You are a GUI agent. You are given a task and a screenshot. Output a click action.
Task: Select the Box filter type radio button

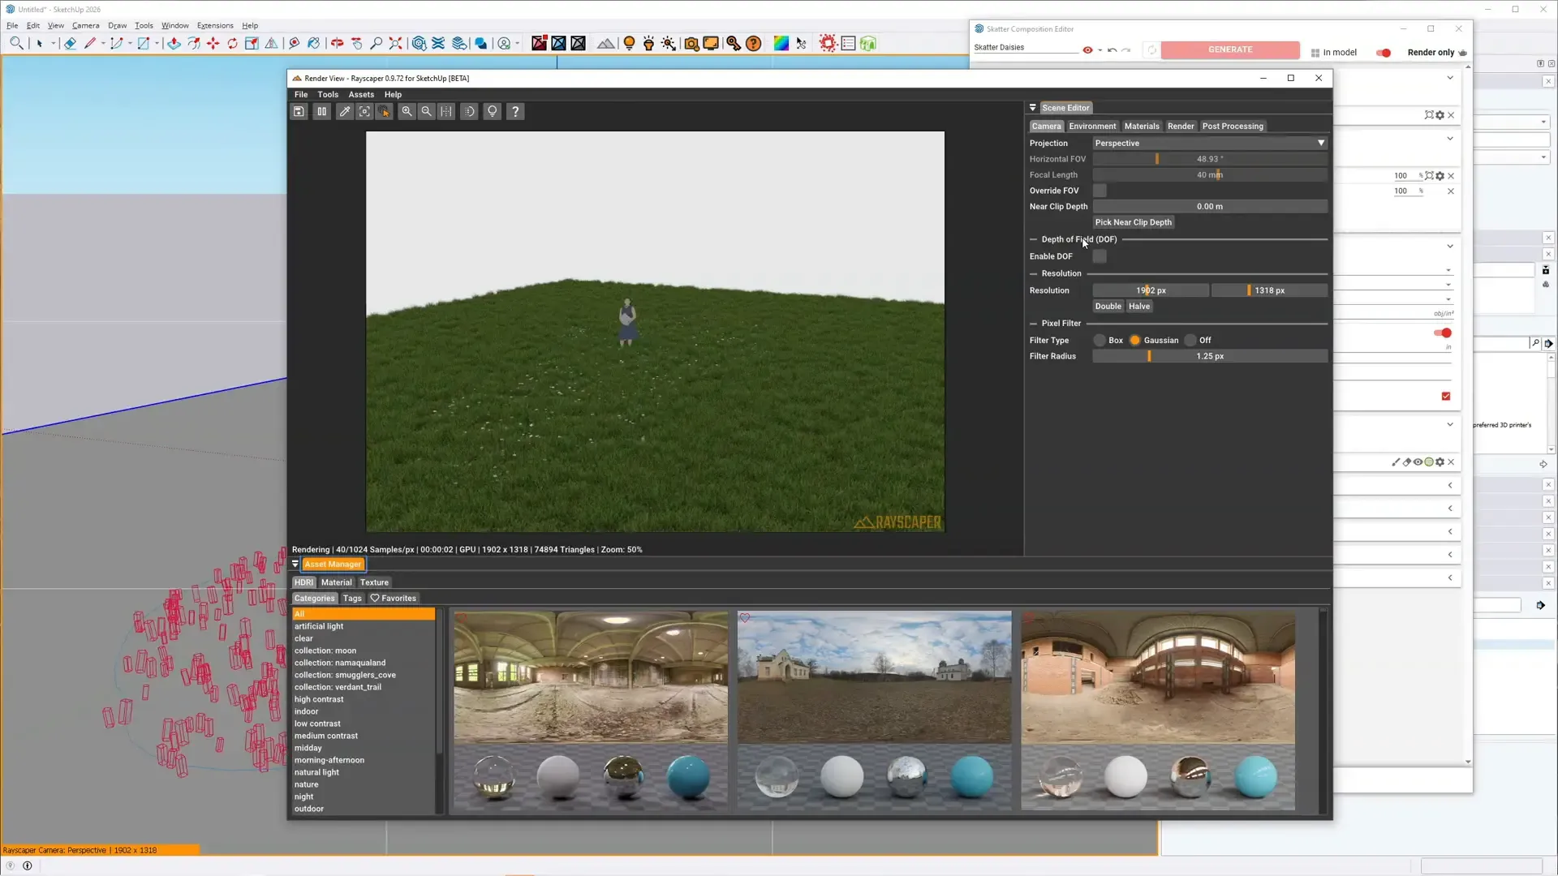click(1100, 341)
